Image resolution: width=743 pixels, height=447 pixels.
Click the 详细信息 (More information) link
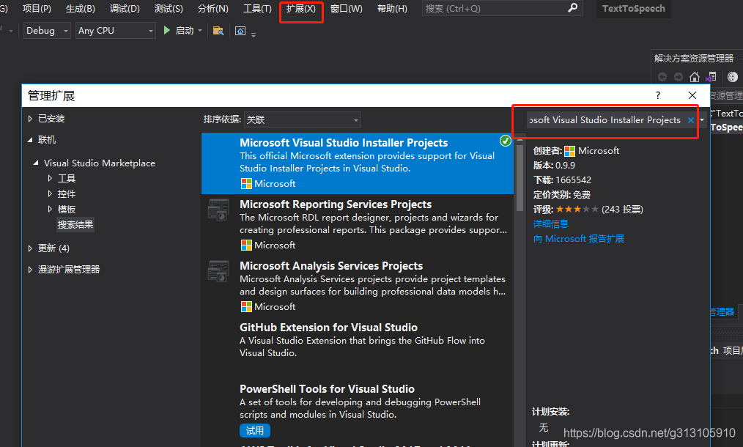pos(550,223)
